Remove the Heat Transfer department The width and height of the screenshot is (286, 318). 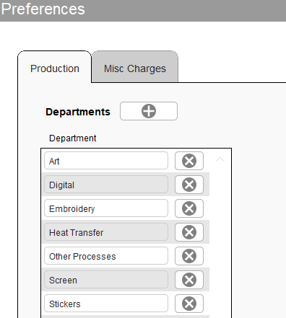[189, 232]
